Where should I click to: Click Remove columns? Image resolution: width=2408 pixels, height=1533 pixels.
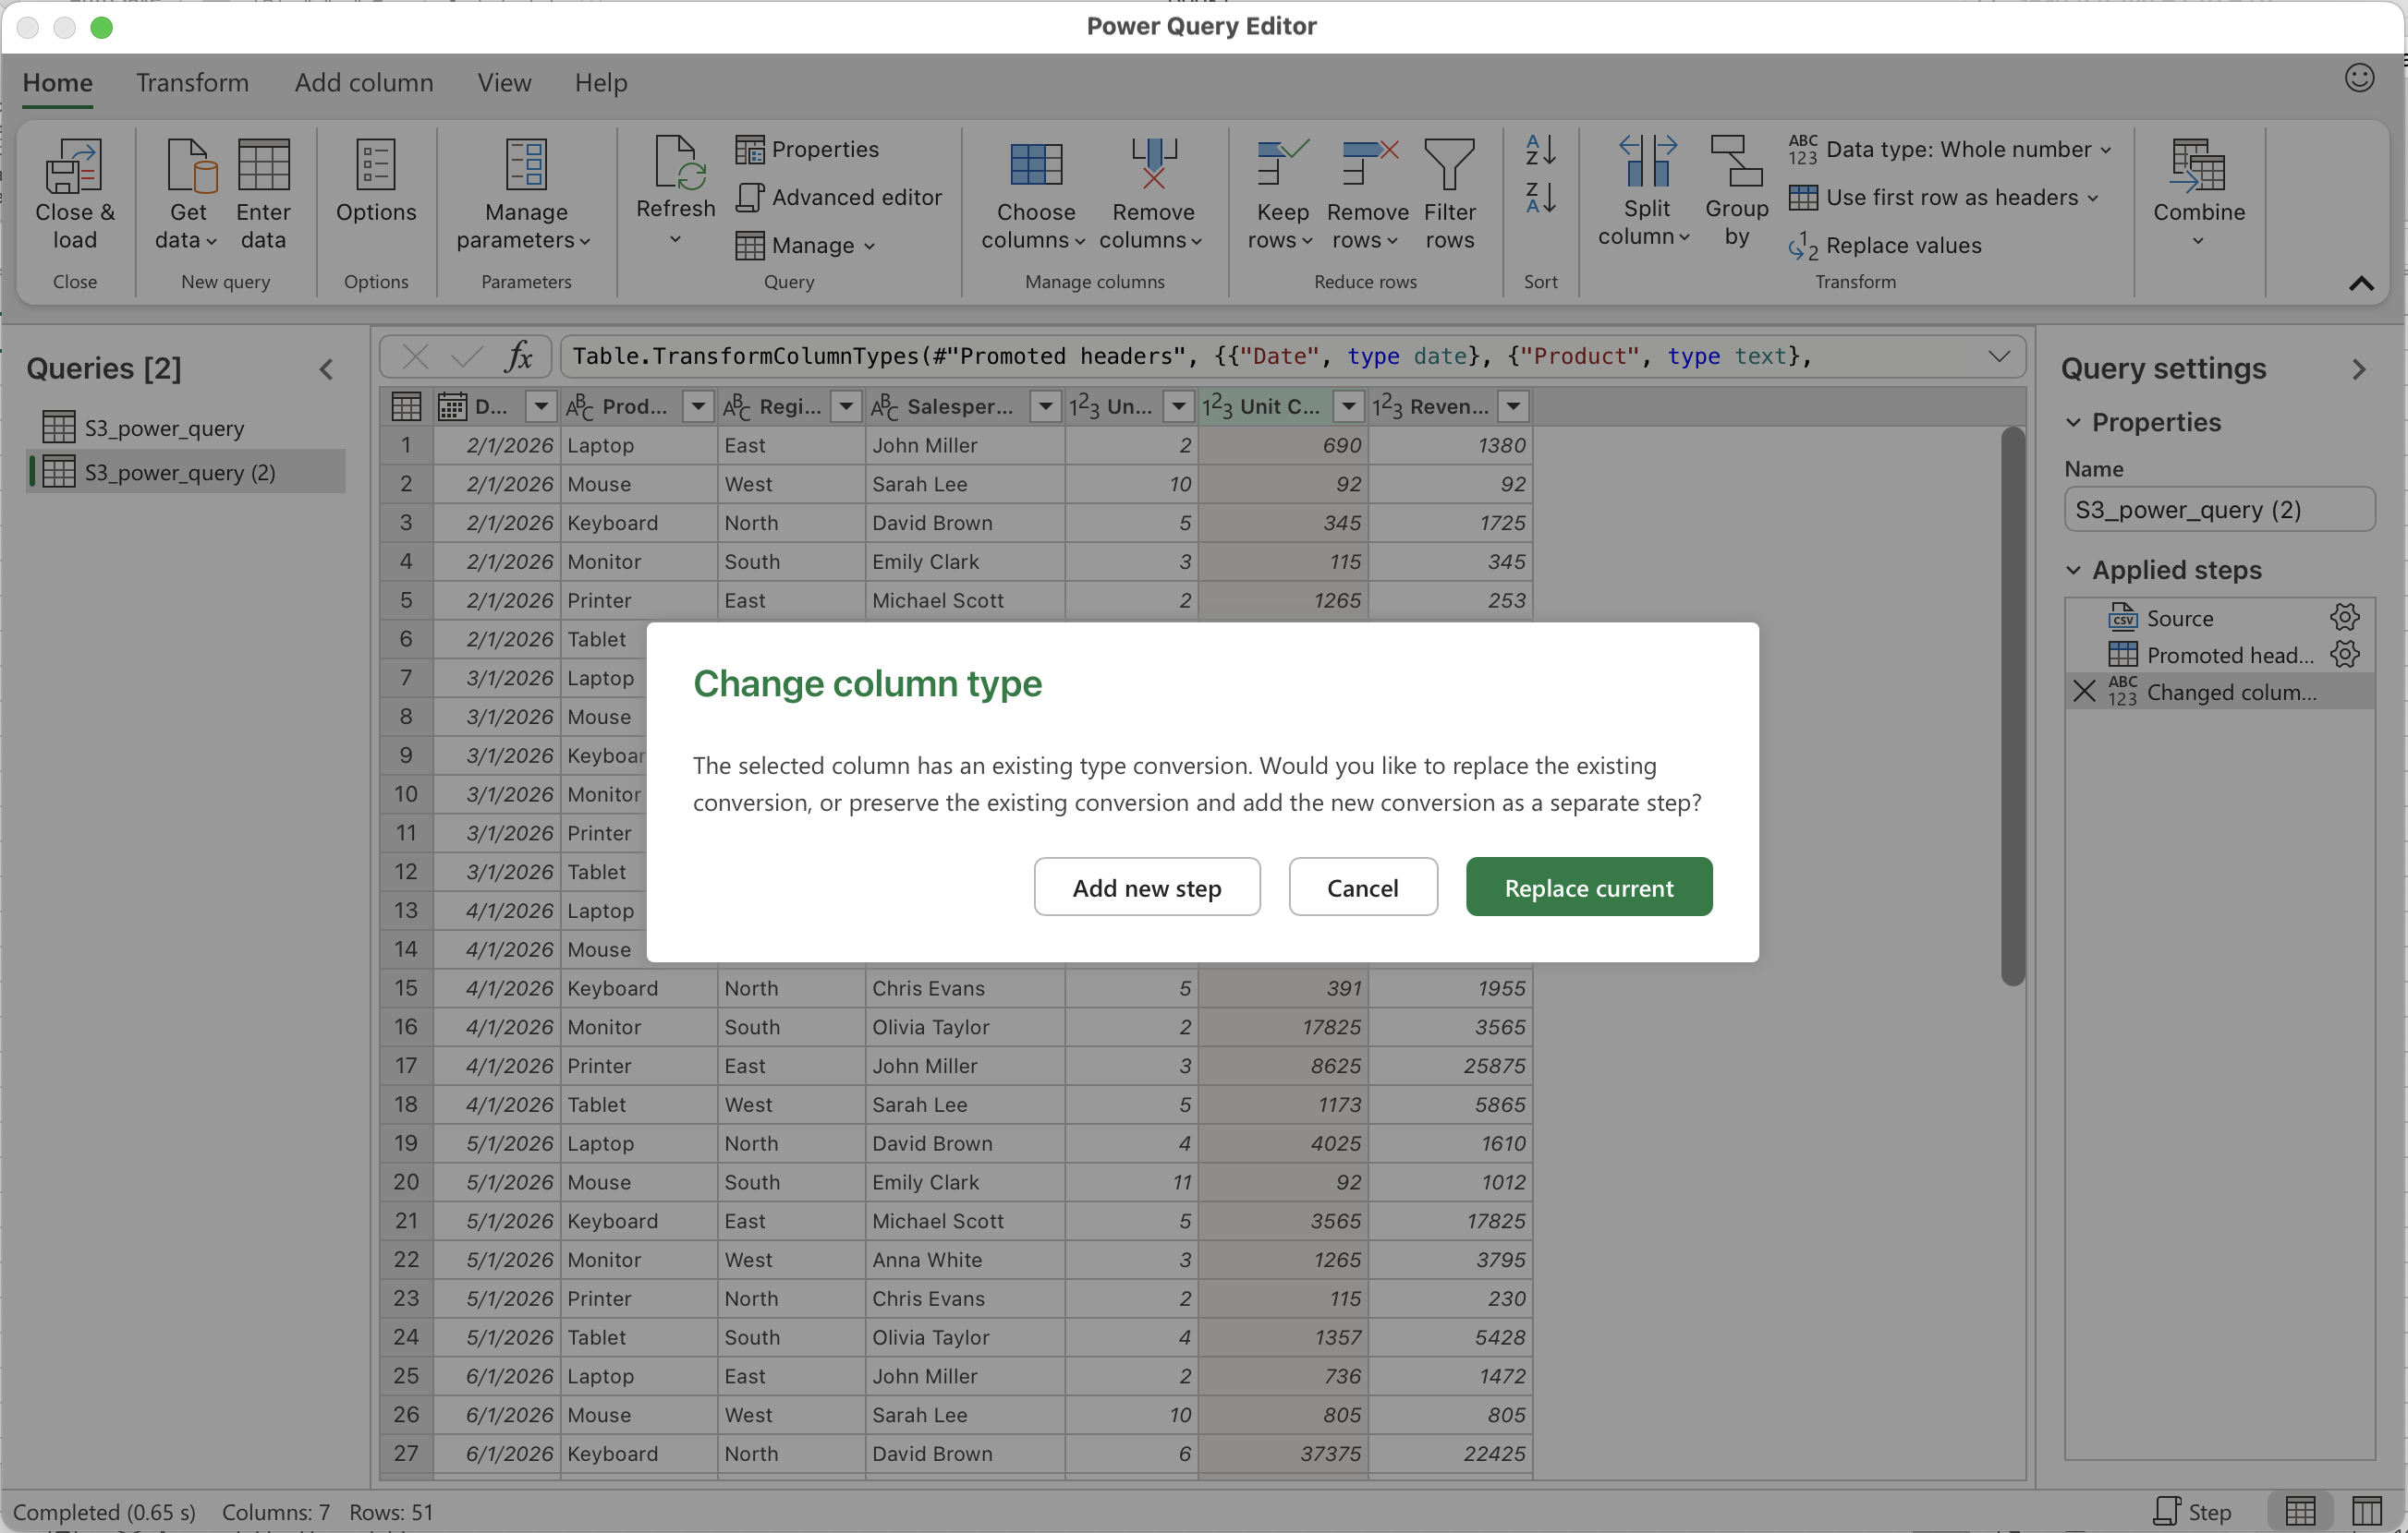1152,194
